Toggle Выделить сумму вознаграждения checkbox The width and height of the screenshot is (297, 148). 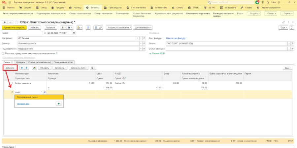point(3,53)
